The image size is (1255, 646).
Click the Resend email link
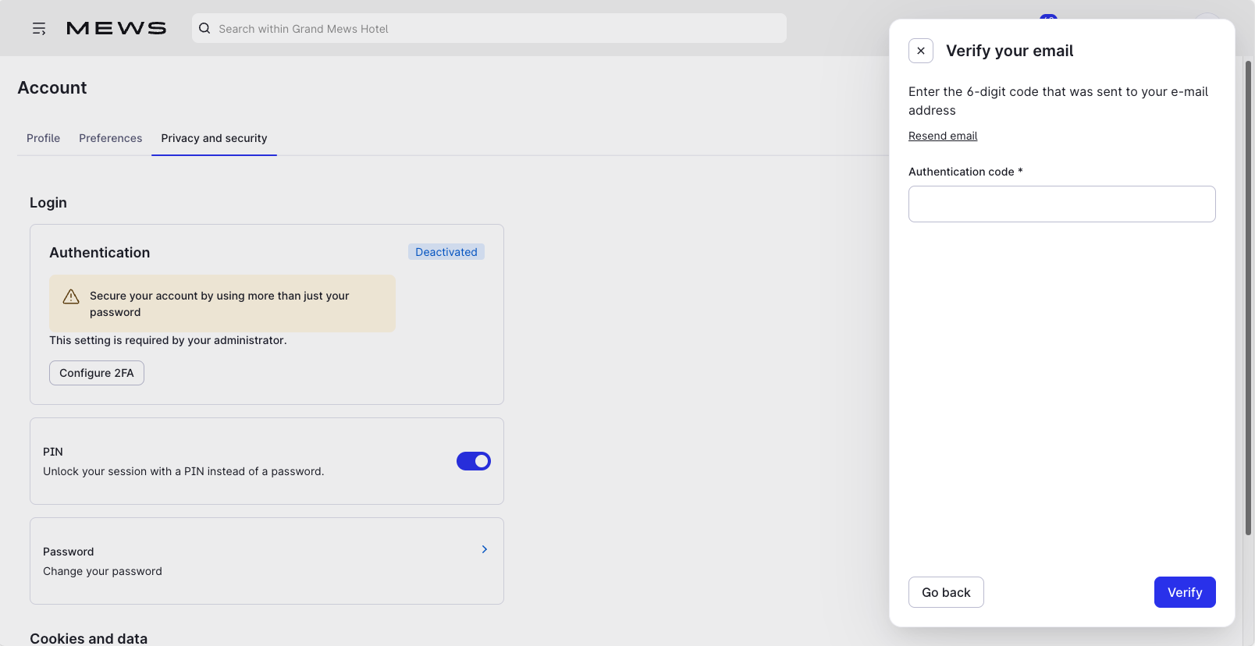pyautogui.click(x=943, y=136)
